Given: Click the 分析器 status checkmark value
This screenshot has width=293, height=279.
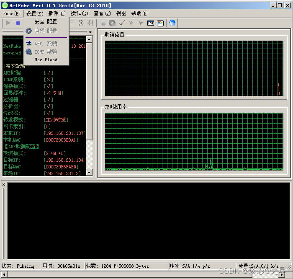Looking at the screenshot, I should click(49, 106).
